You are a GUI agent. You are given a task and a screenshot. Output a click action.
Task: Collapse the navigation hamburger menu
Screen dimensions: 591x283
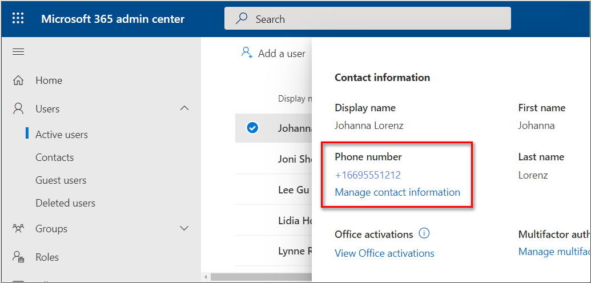[18, 52]
